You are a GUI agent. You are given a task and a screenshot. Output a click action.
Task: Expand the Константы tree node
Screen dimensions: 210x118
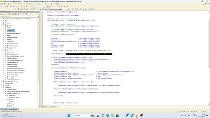1,23
